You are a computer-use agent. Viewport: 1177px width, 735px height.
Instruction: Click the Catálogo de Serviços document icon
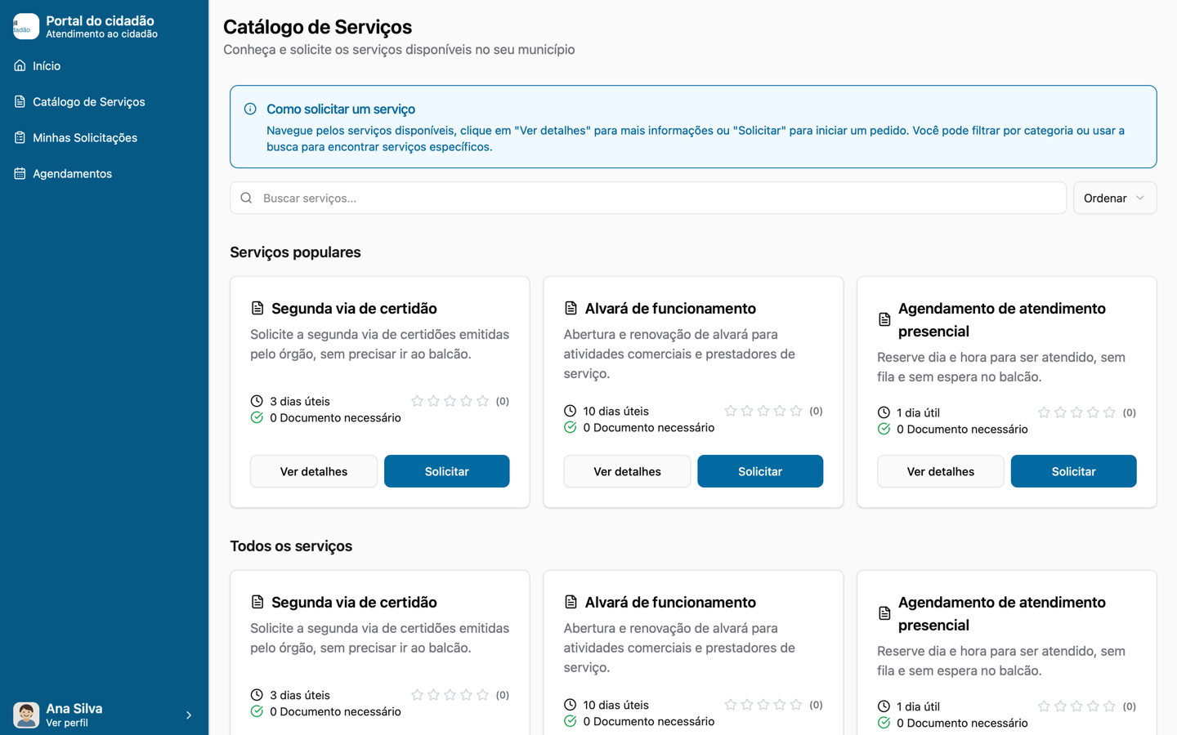(20, 101)
